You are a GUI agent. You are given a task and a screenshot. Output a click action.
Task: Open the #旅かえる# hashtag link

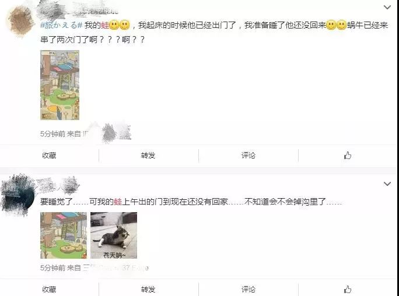click(x=61, y=25)
